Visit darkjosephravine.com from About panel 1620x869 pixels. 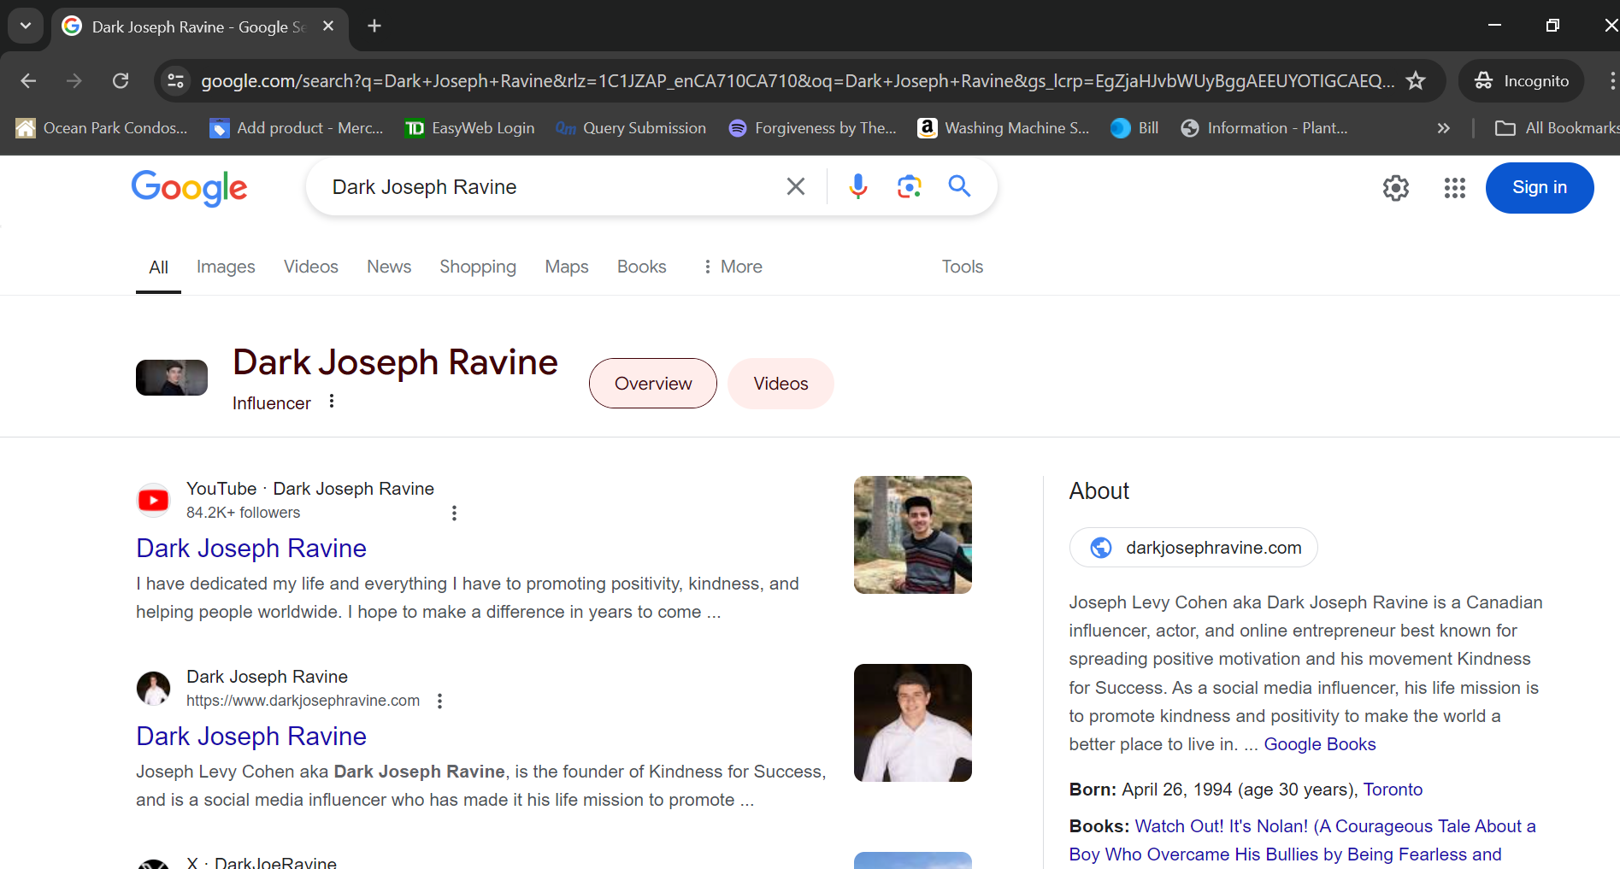(1193, 548)
